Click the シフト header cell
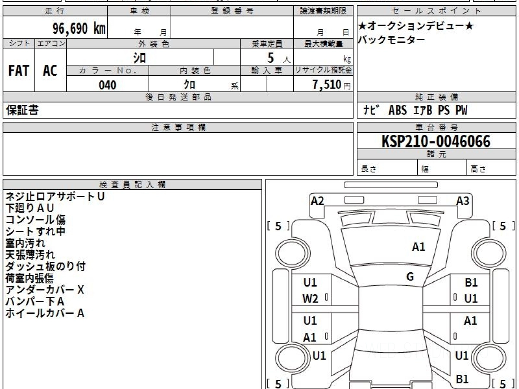Screen dimensions: 519x389 click(19, 44)
